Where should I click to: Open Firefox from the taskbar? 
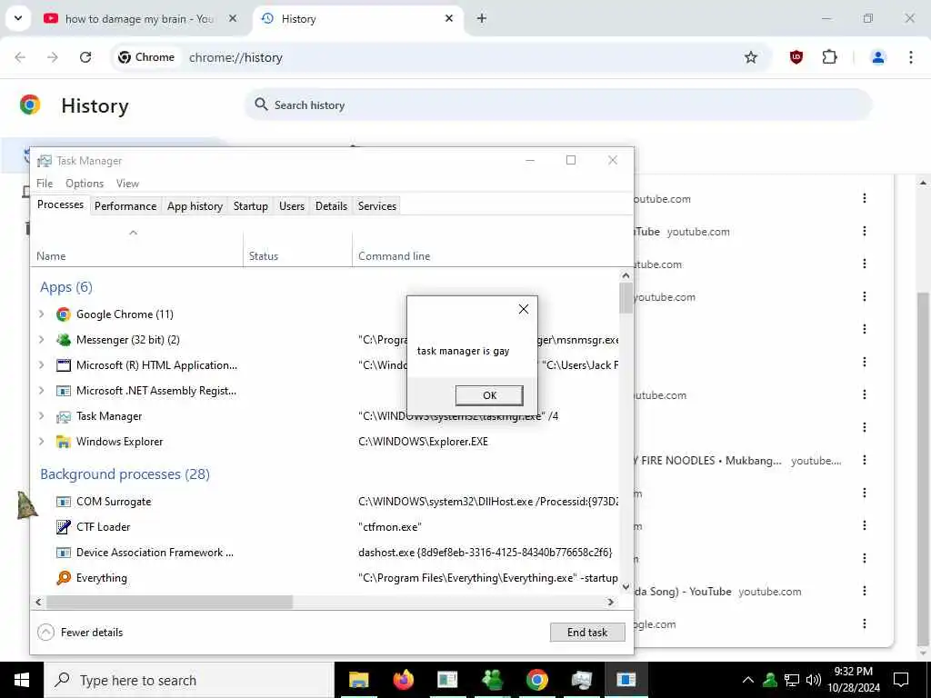tap(403, 680)
